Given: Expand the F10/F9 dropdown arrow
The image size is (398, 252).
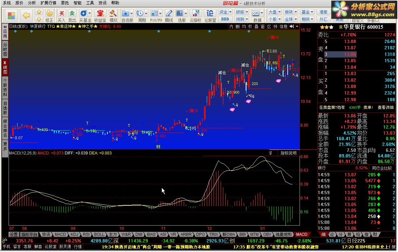Looking at the screenshot, I should 161,14.
